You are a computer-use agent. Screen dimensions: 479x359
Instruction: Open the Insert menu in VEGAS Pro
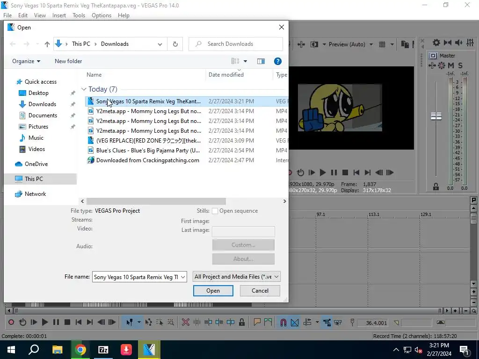click(x=59, y=15)
